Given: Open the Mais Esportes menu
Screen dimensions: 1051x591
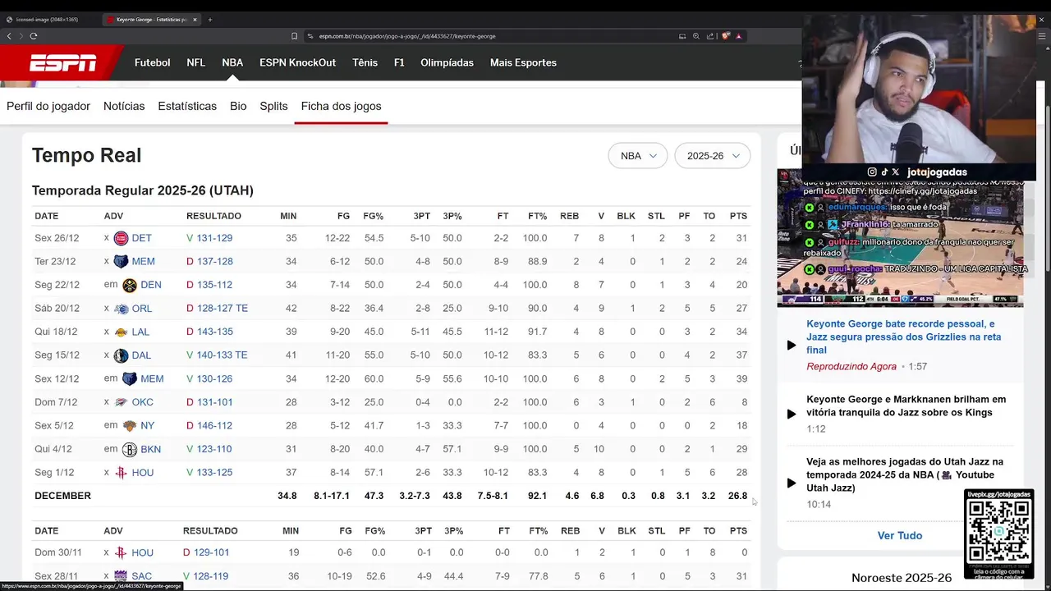Looking at the screenshot, I should (523, 62).
